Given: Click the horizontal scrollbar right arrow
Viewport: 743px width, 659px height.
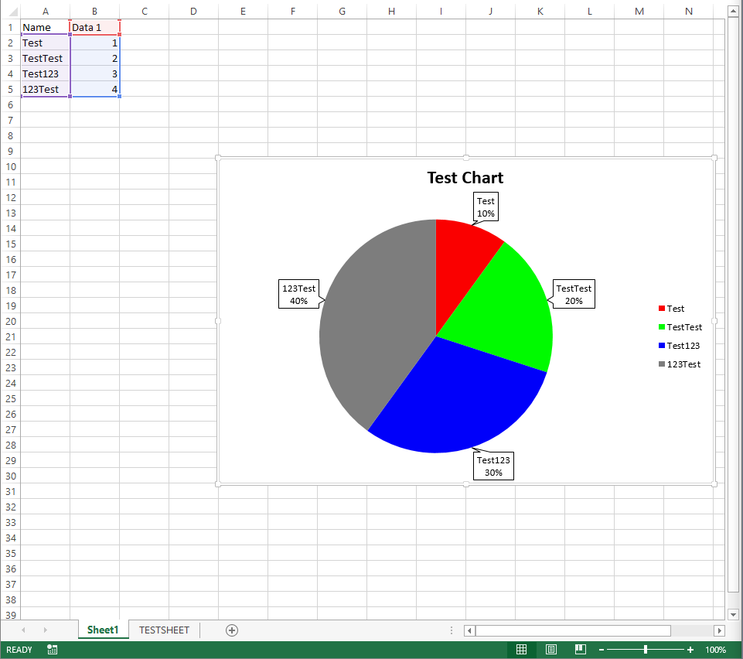Looking at the screenshot, I should 720,630.
